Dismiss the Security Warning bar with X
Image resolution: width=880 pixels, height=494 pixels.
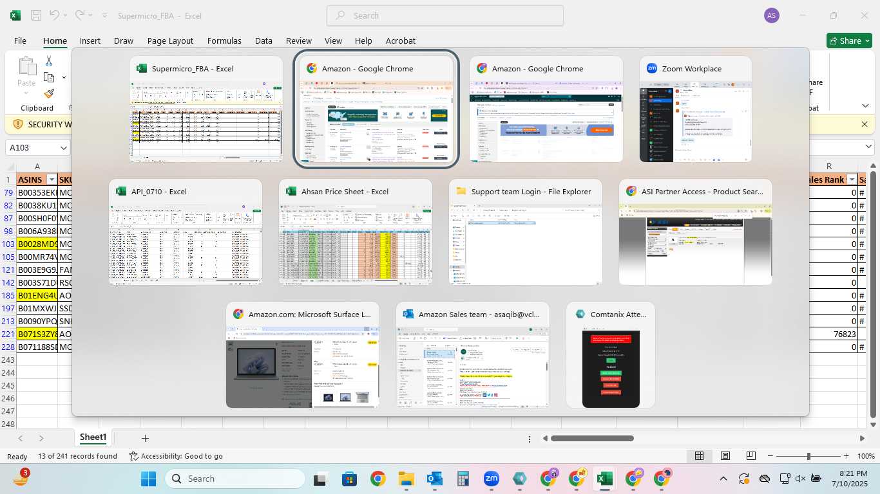tap(865, 124)
